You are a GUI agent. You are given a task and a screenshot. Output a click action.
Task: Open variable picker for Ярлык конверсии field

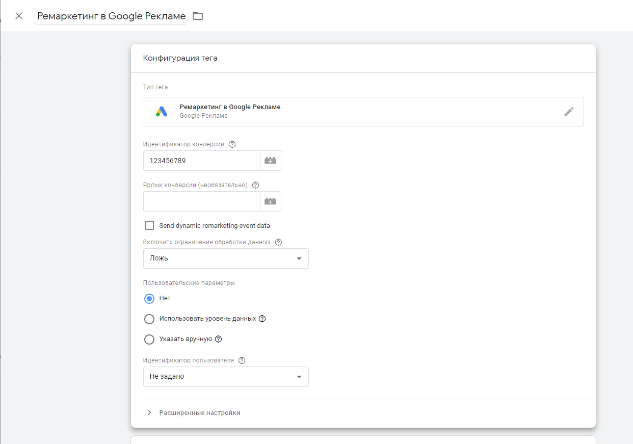pos(270,201)
